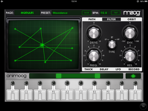Set filter type to HP label

pyautogui.click(x=118, y=39)
